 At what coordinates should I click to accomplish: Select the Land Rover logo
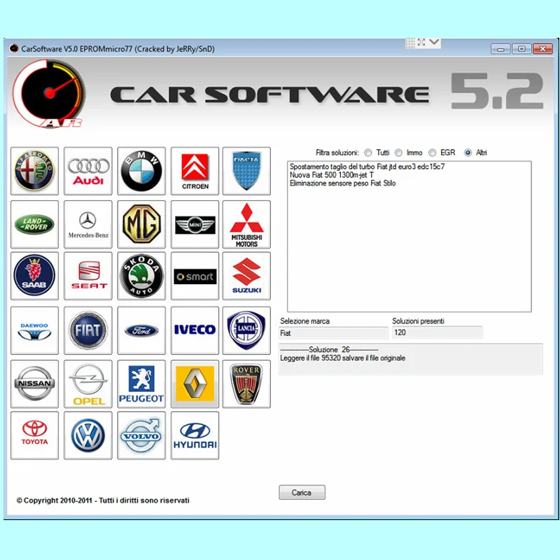[x=34, y=224]
